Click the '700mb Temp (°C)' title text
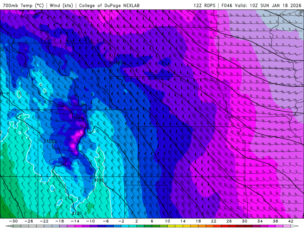This screenshot has width=304, height=228. pyautogui.click(x=23, y=5)
